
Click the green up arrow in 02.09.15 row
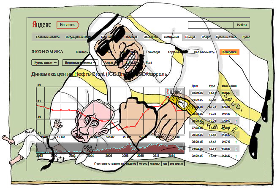(236, 93)
